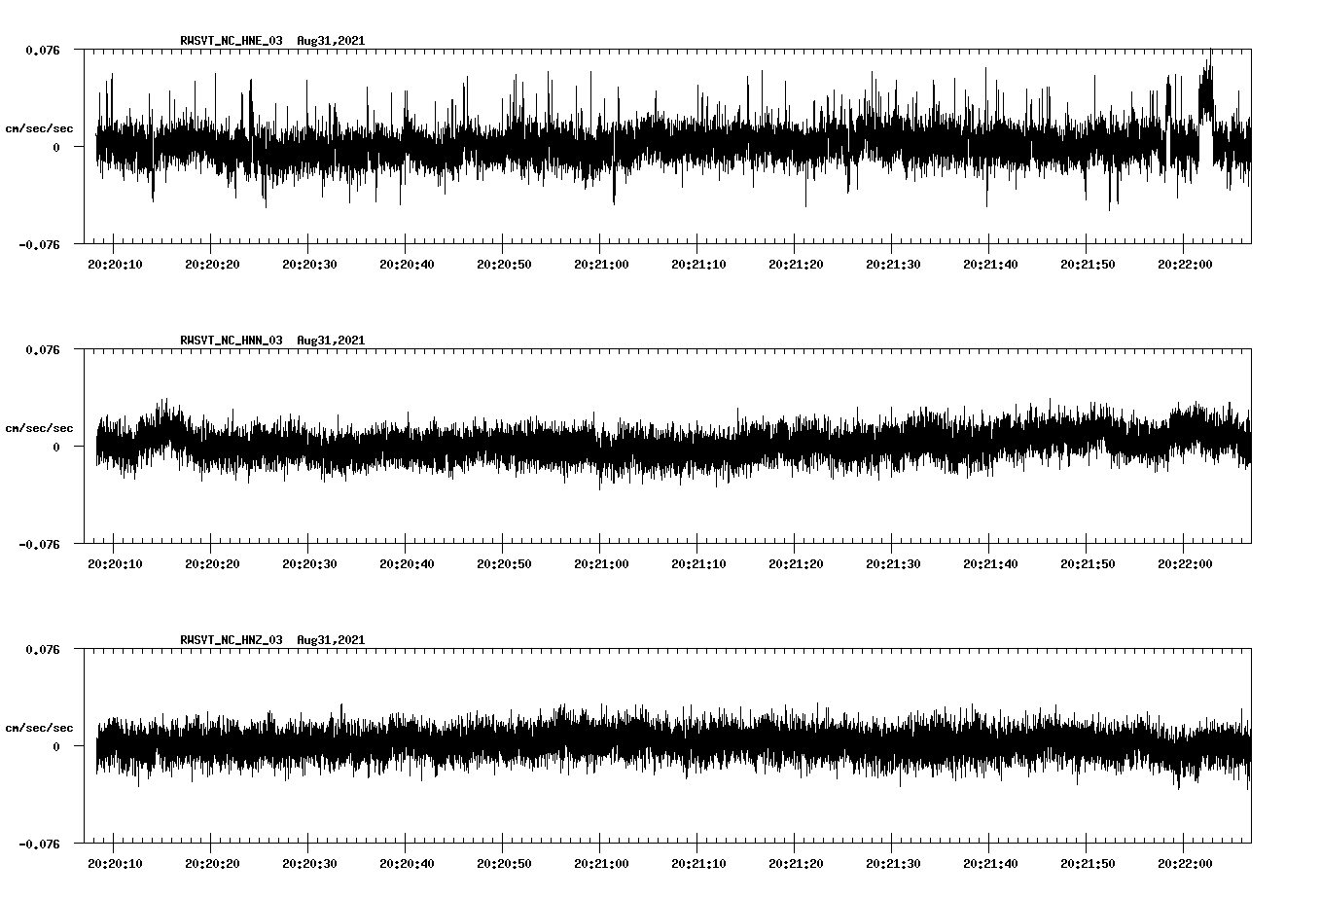Click the cm/sec/sec unit label of HNE plot

point(39,128)
